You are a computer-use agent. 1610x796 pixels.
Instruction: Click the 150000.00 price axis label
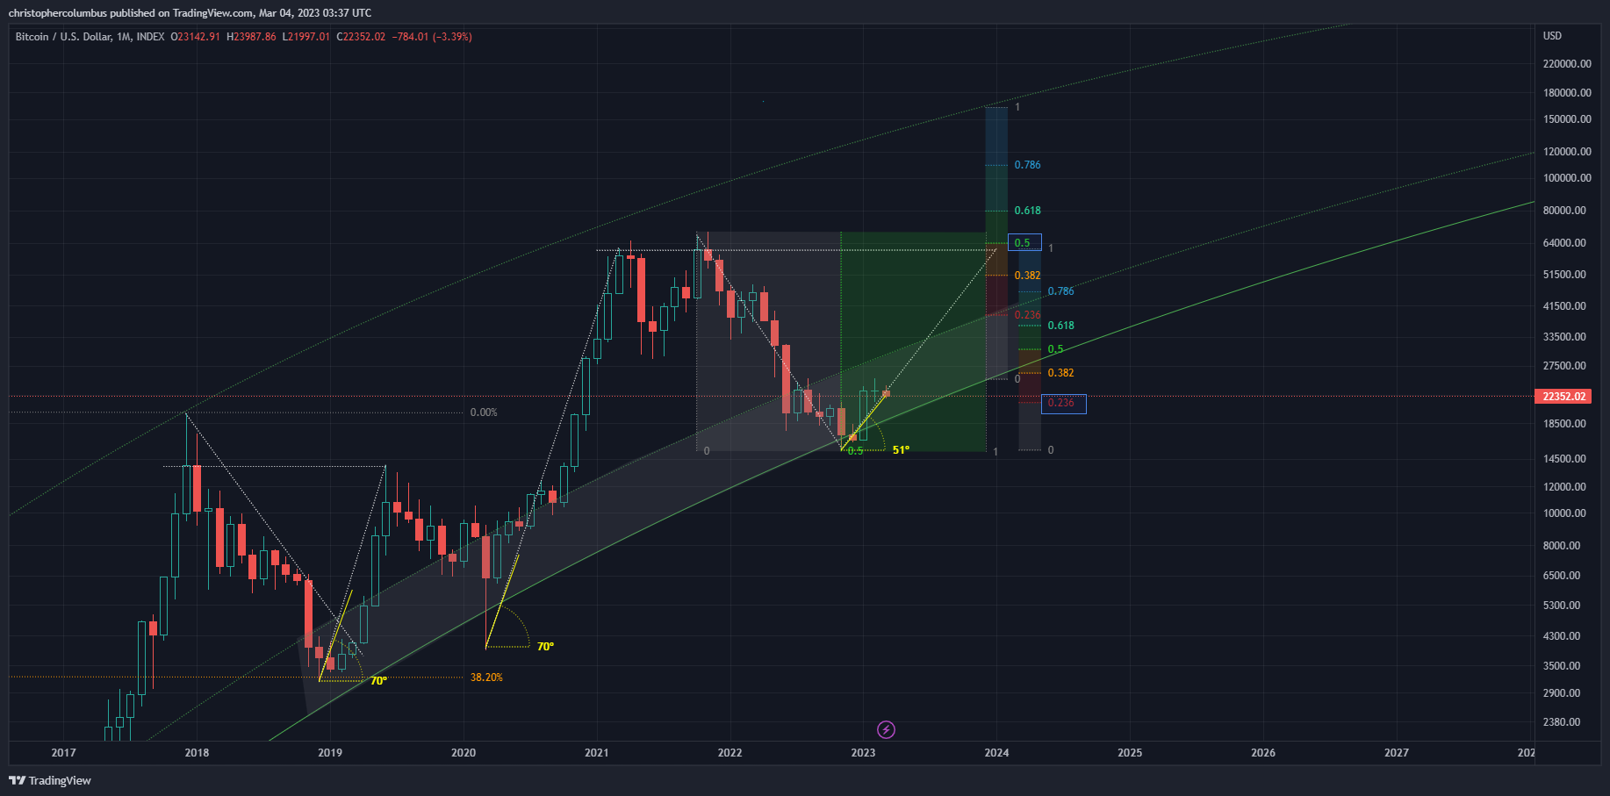click(1567, 119)
